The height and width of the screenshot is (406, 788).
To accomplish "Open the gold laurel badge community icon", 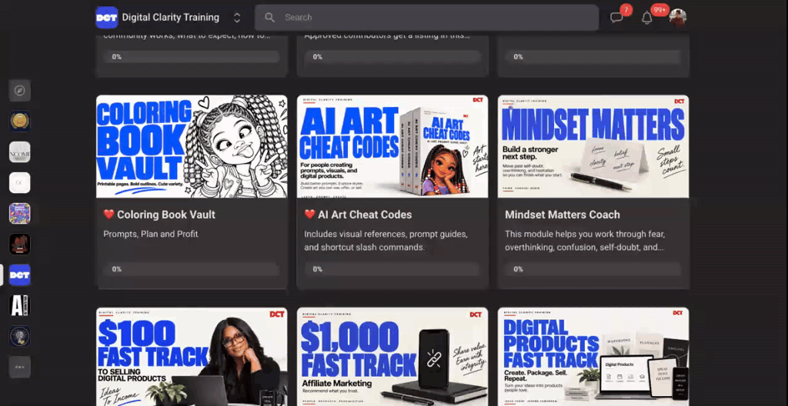I will 19,121.
